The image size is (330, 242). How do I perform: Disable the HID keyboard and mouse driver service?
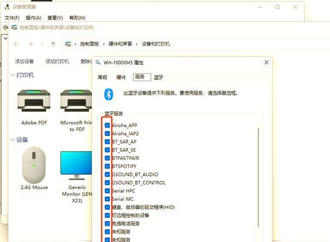[108, 208]
